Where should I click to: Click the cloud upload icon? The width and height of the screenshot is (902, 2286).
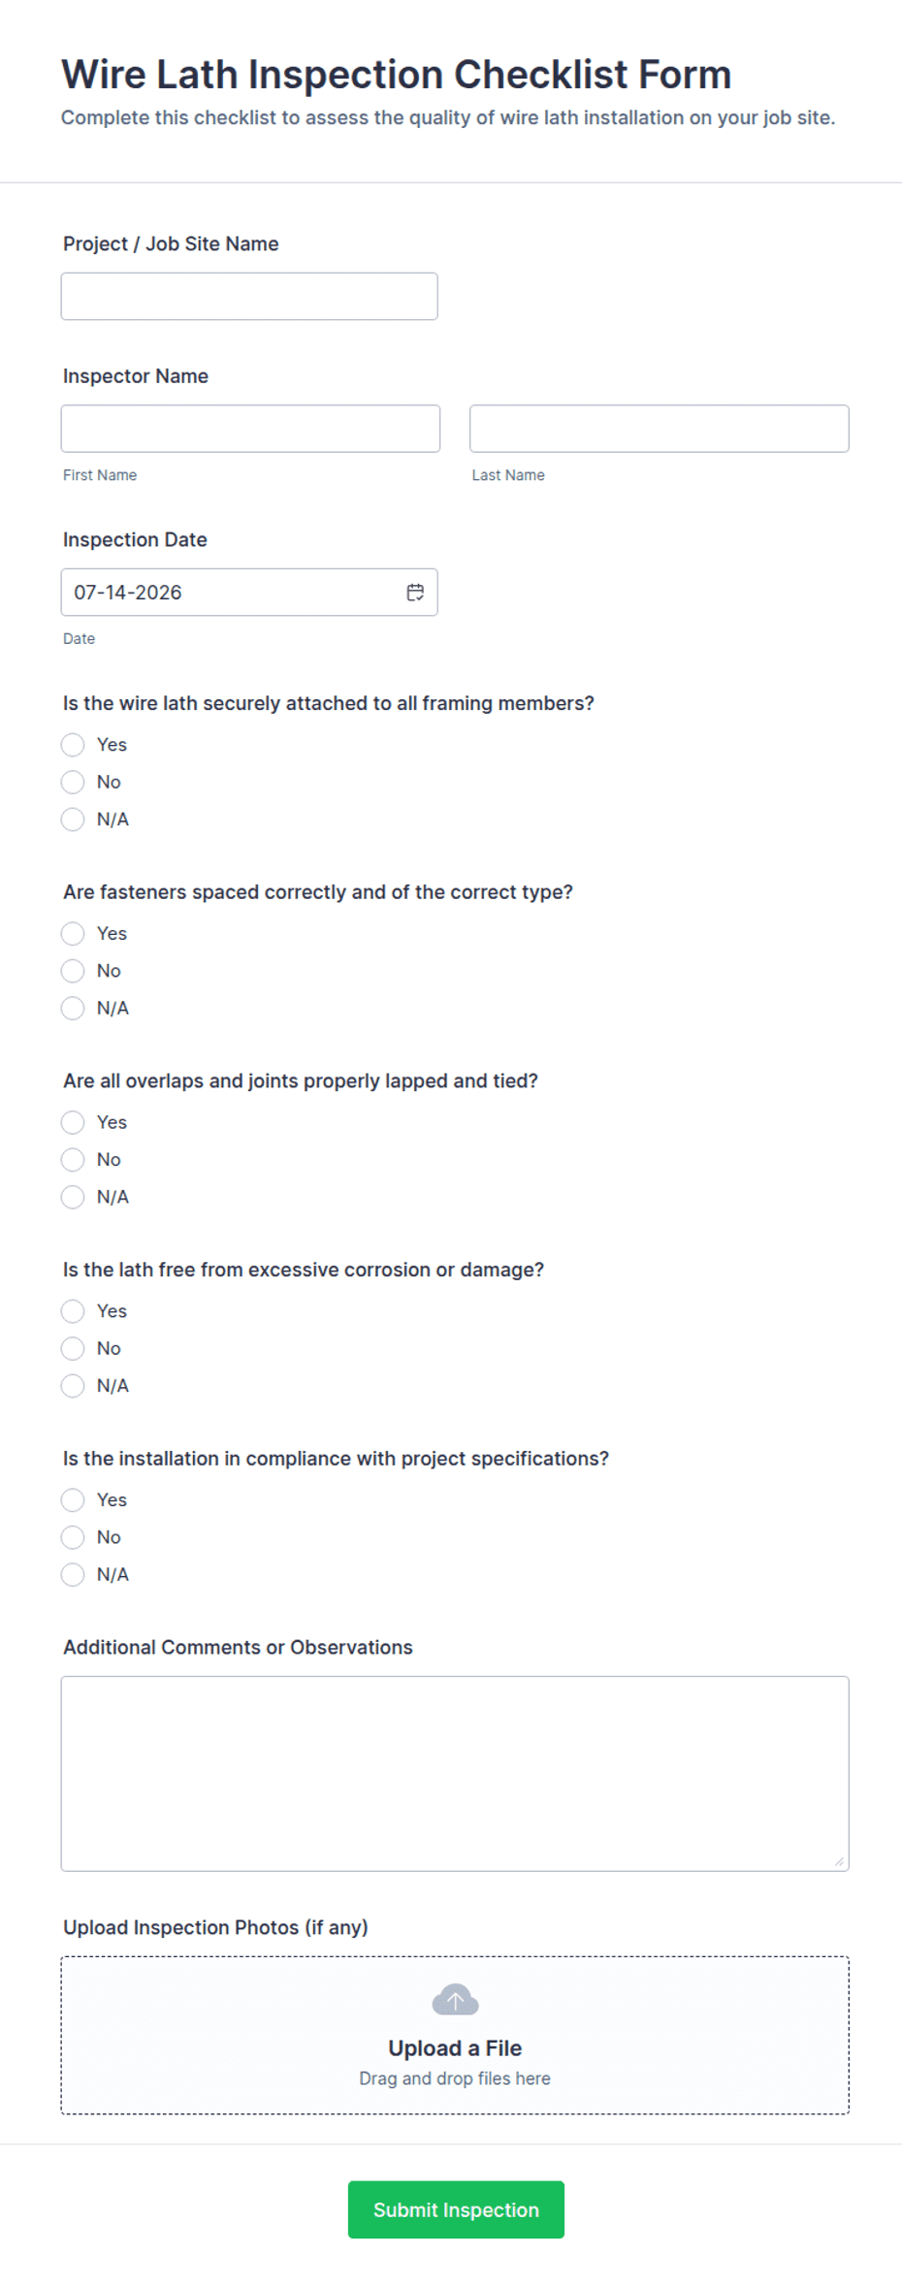coord(455,1999)
